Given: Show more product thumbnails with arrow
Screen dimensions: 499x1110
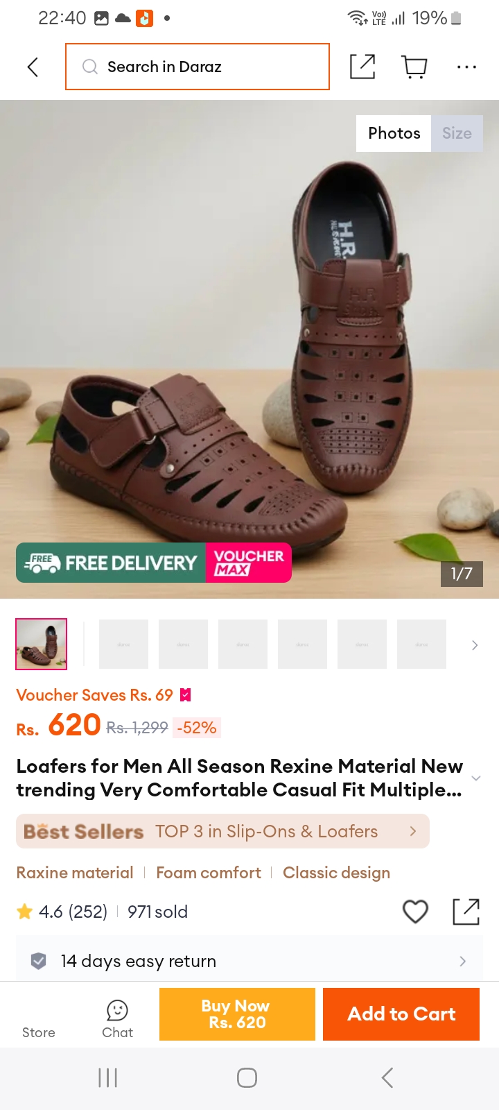Looking at the screenshot, I should 475,645.
